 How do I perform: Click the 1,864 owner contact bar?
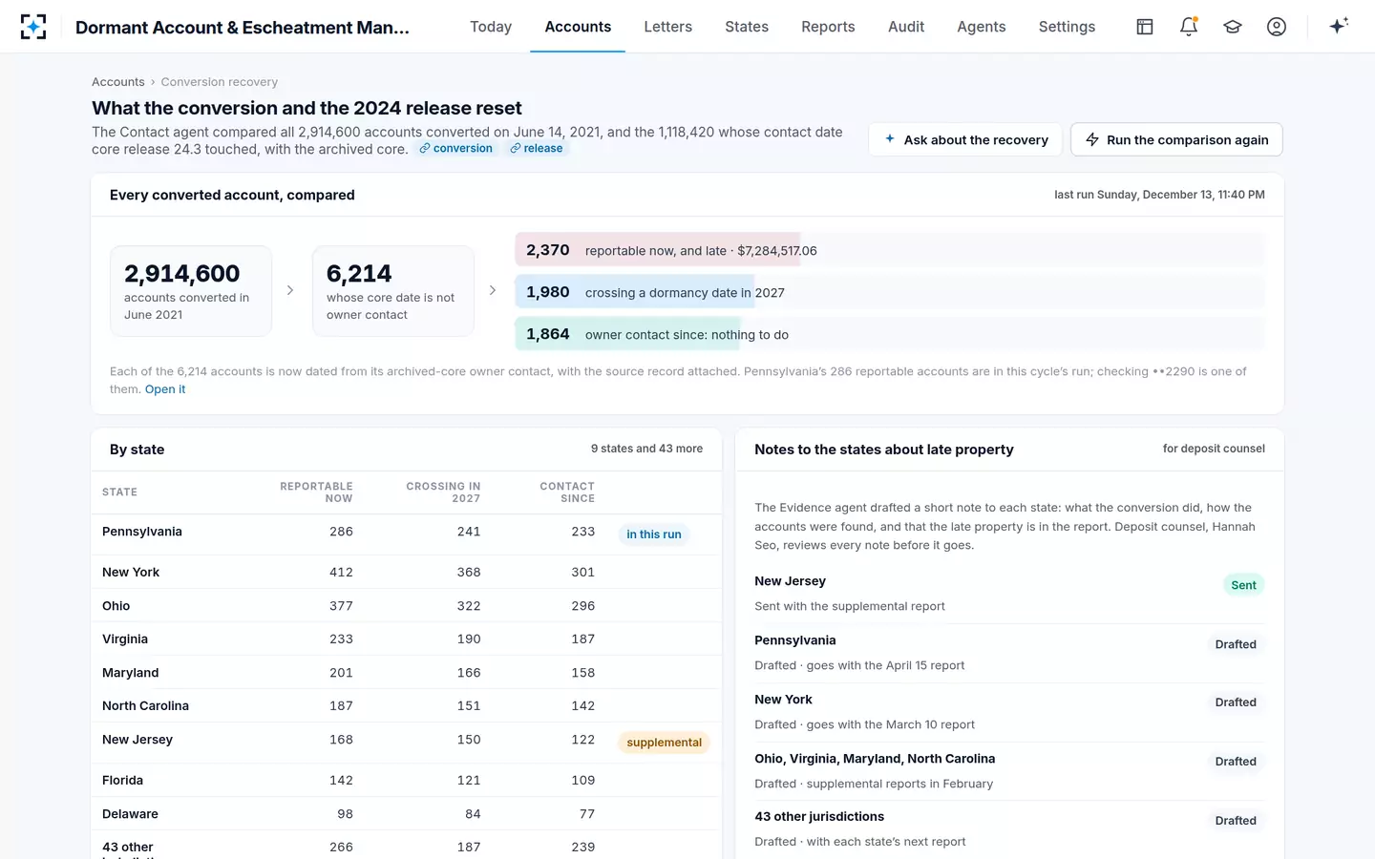890,334
